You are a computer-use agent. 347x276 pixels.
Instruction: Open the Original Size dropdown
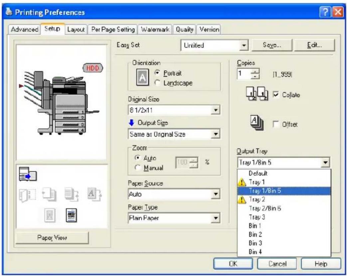(216, 110)
